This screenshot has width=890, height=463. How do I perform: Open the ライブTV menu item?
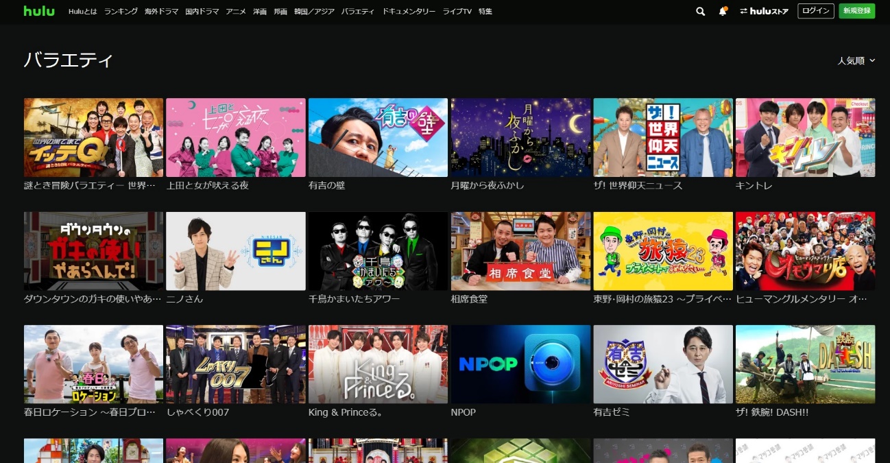(457, 12)
